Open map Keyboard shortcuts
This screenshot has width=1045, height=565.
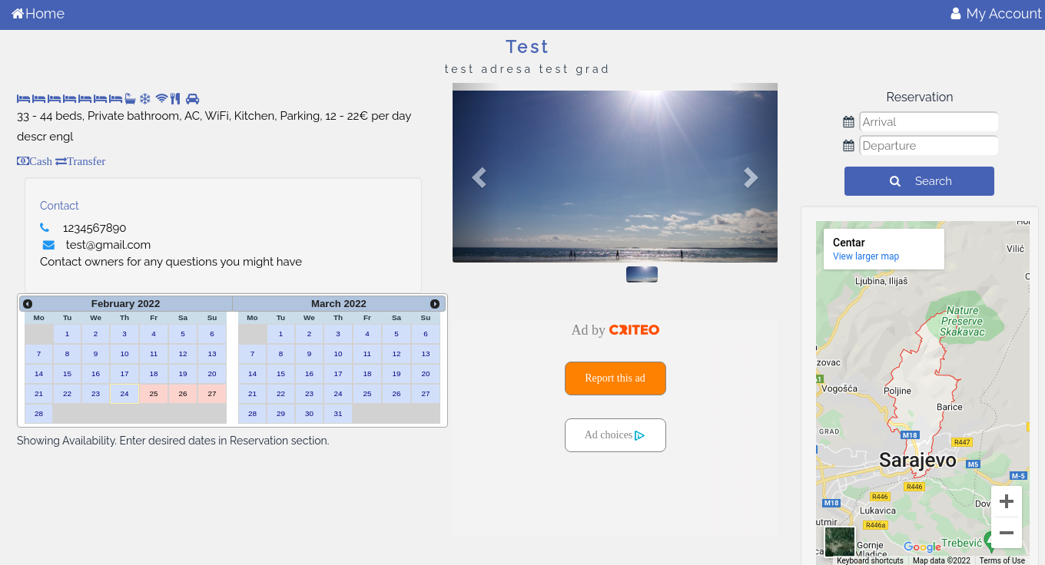[x=870, y=560]
